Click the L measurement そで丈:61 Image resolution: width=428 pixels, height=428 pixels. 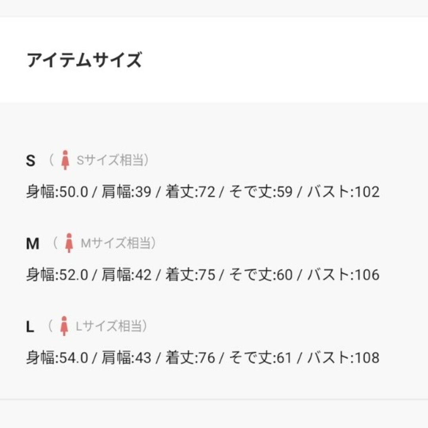pyautogui.click(x=261, y=357)
